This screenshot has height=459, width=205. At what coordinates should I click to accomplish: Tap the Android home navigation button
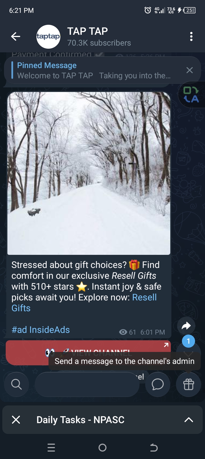coord(102,448)
